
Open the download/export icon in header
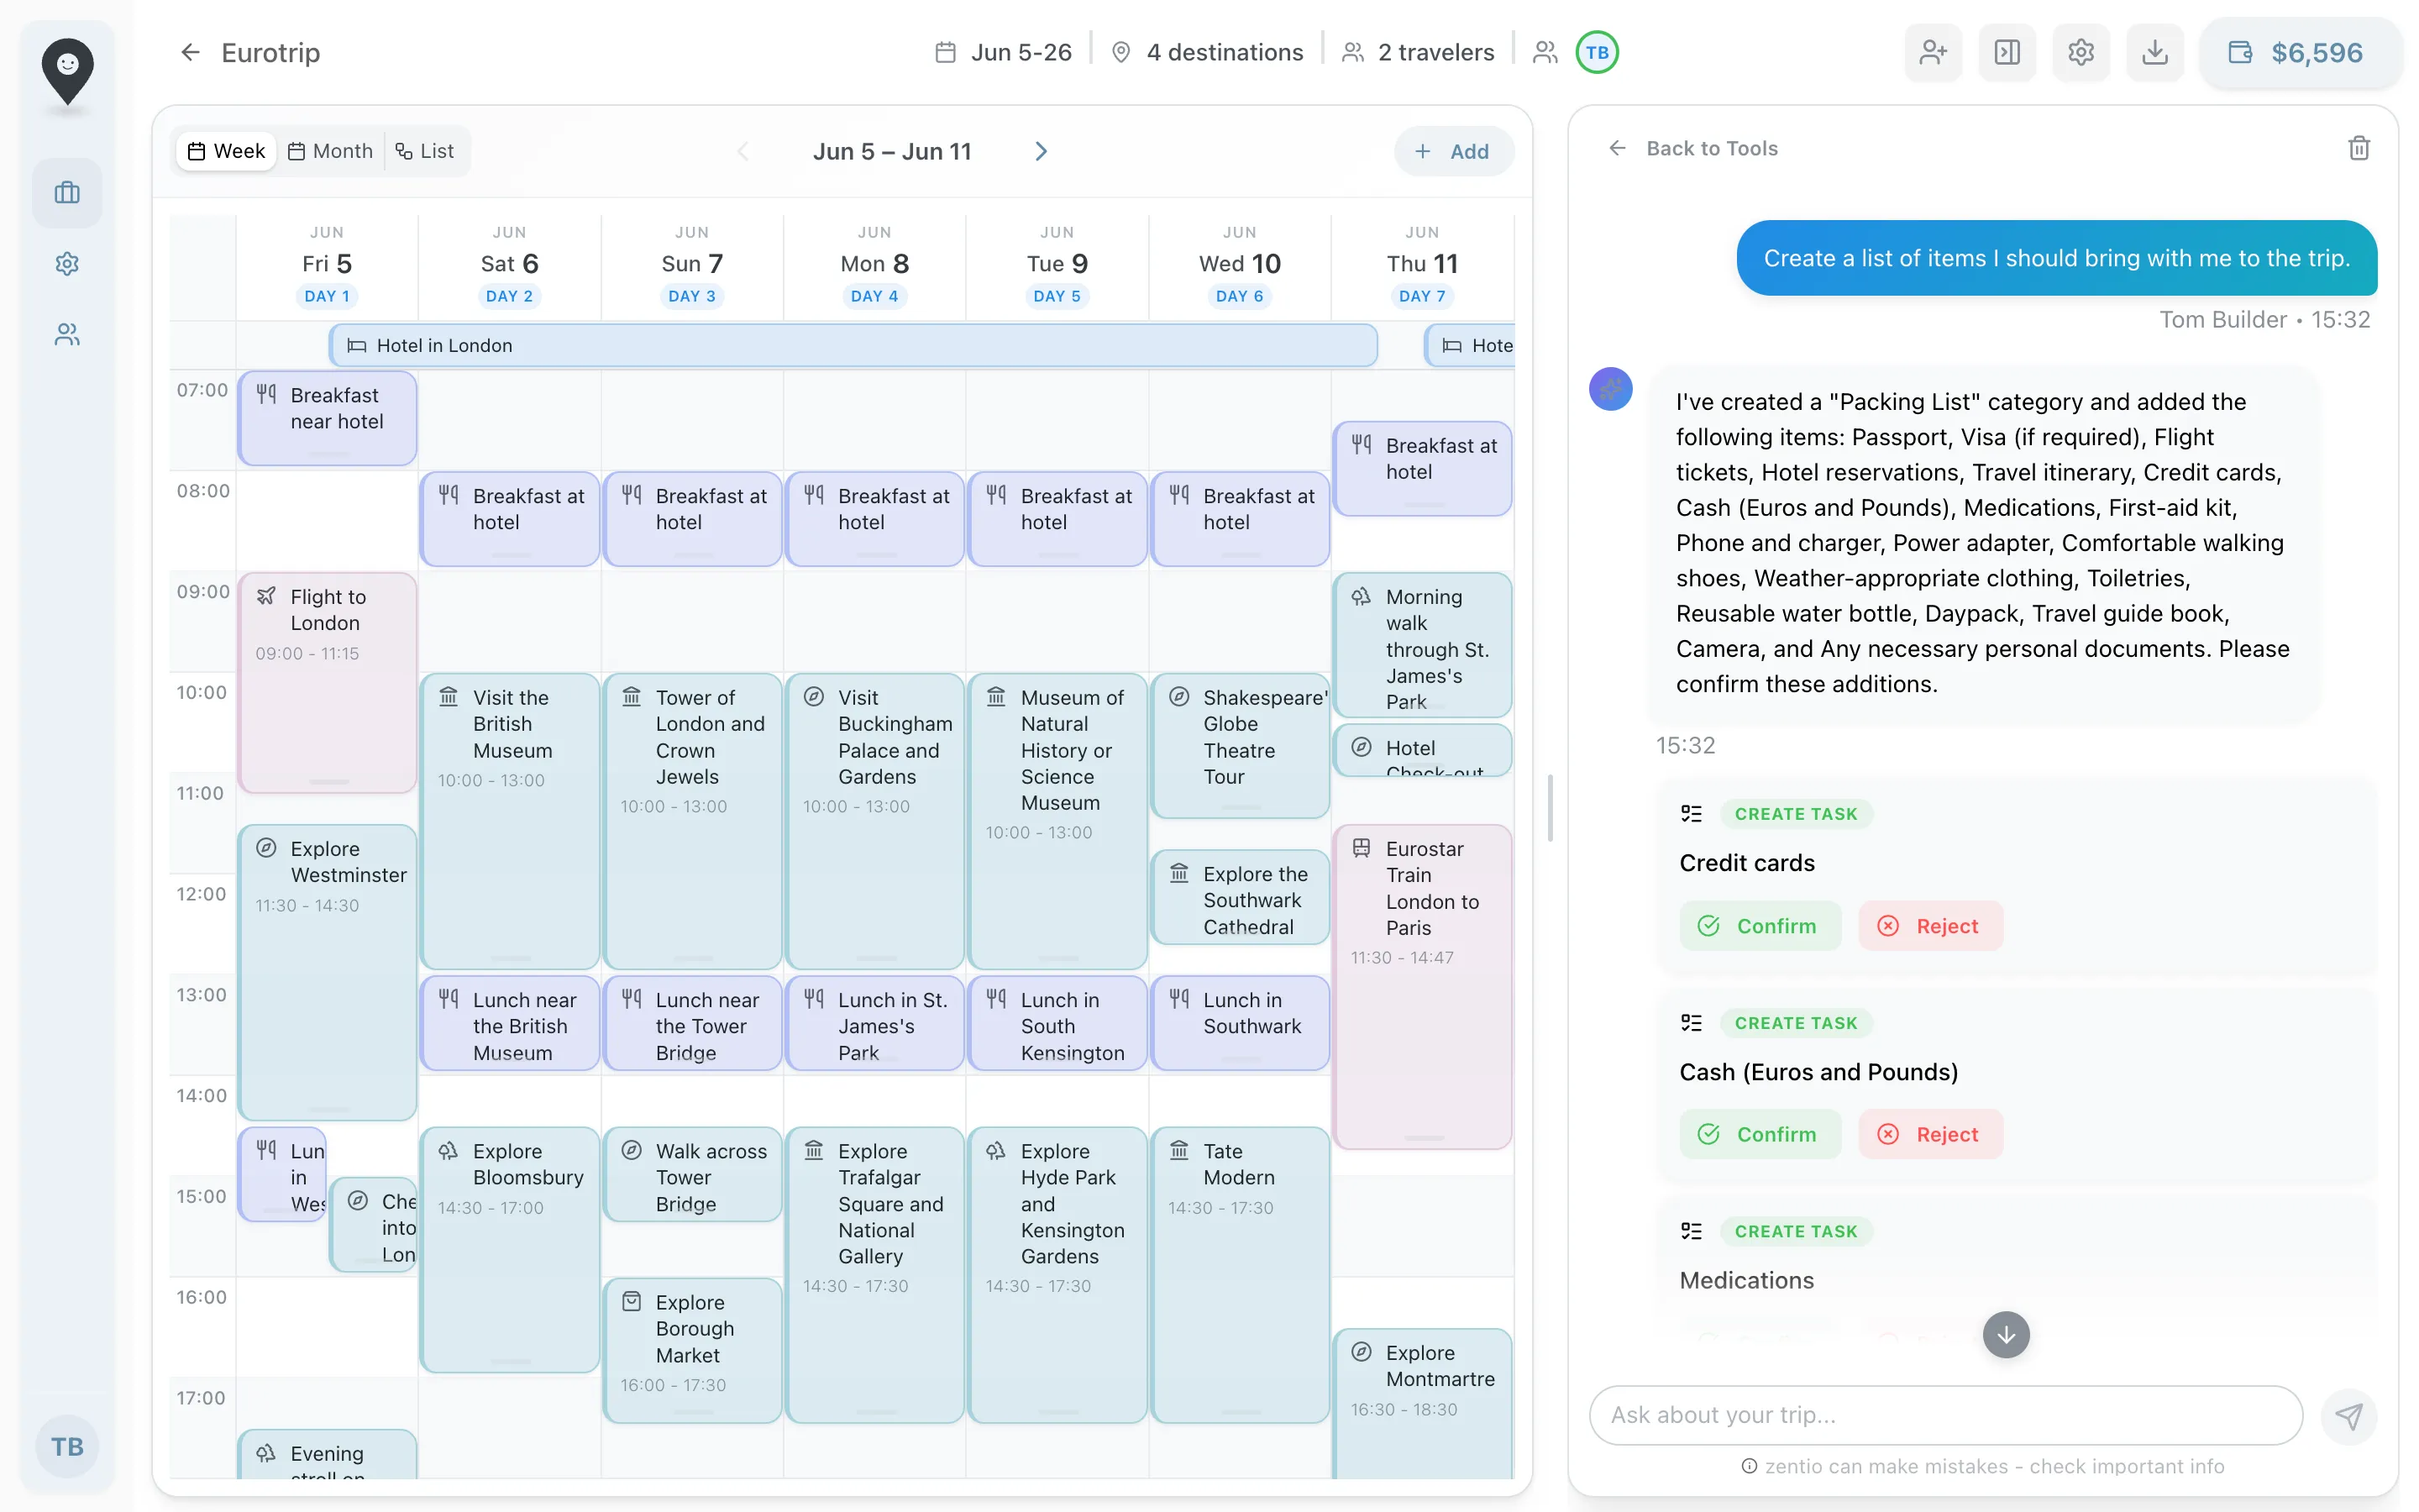(x=2154, y=52)
